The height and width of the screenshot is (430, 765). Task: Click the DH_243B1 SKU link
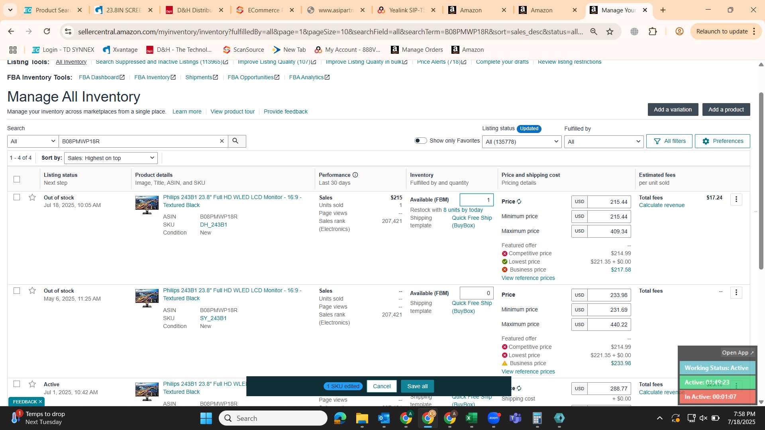click(214, 225)
